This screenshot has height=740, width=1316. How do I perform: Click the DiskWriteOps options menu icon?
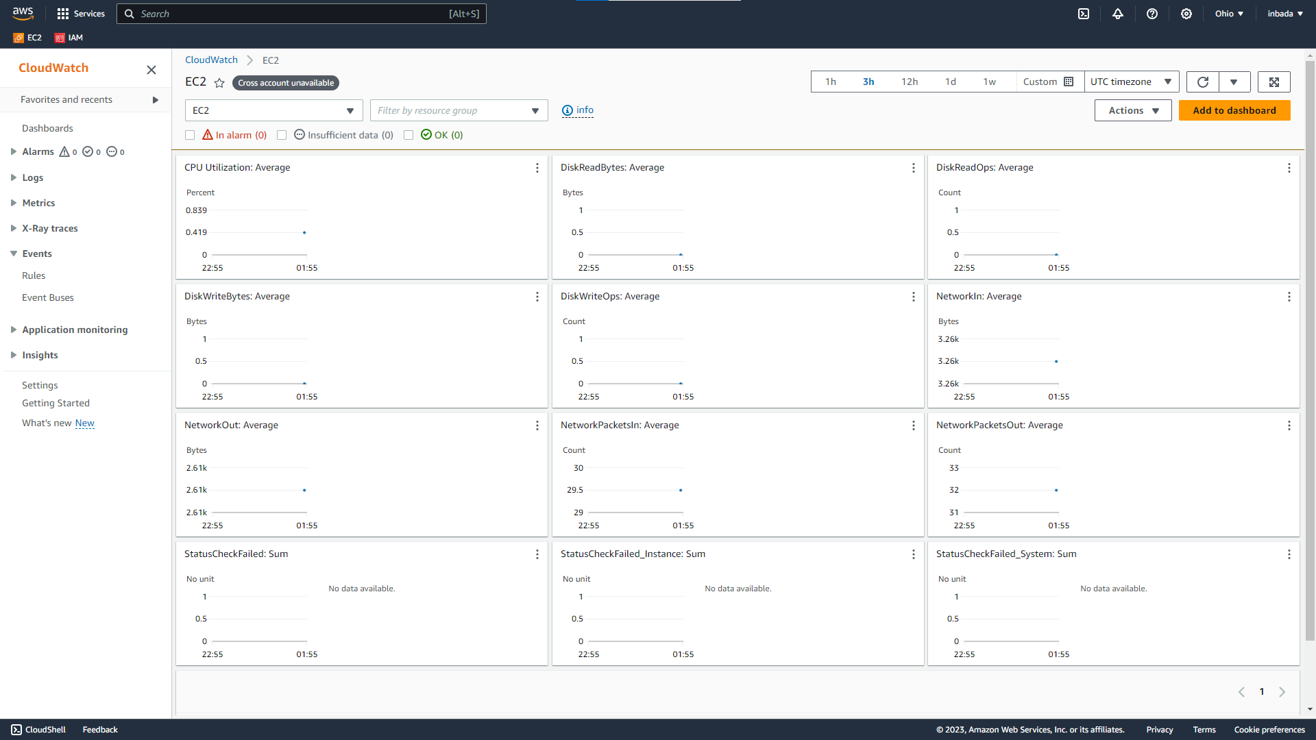point(914,297)
